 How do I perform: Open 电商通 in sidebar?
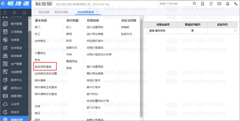coord(14,40)
